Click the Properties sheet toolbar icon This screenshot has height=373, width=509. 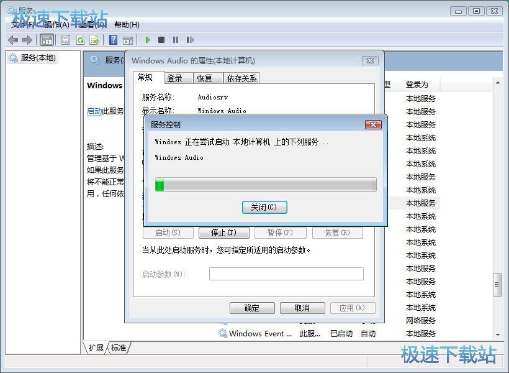pyautogui.click(x=65, y=40)
